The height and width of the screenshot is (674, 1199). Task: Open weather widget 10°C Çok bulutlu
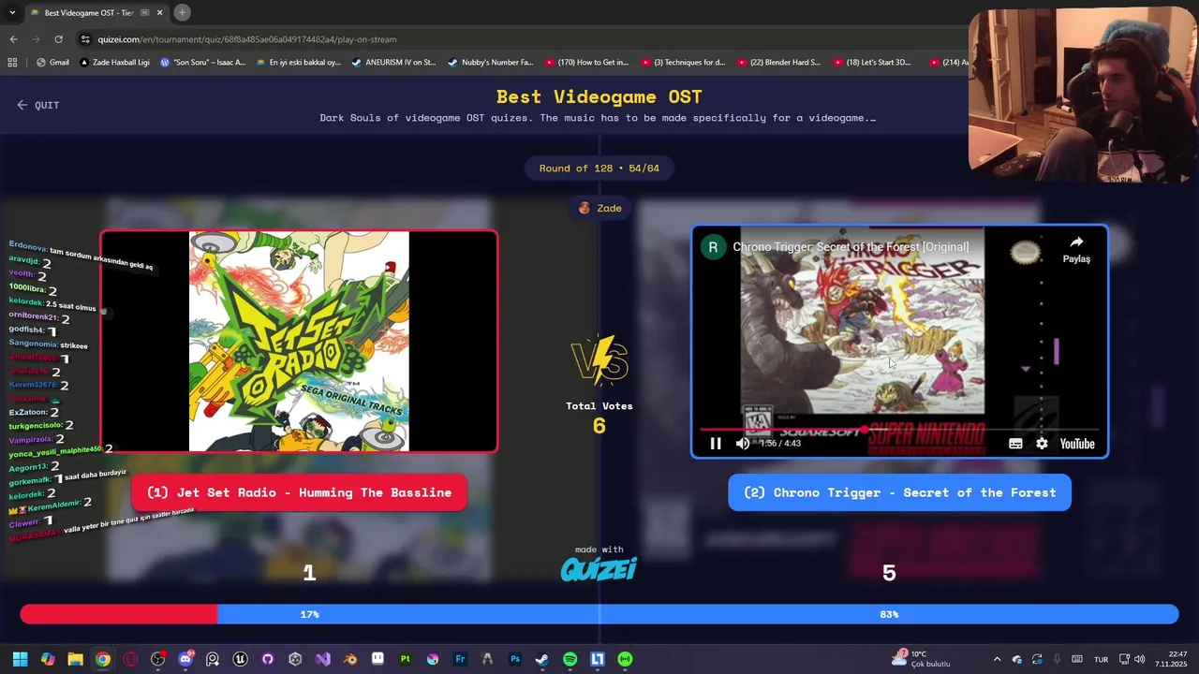(923, 659)
